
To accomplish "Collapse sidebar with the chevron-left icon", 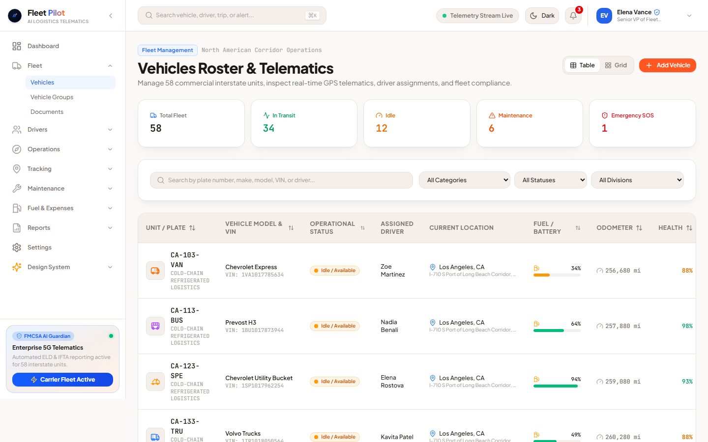I will (x=111, y=16).
